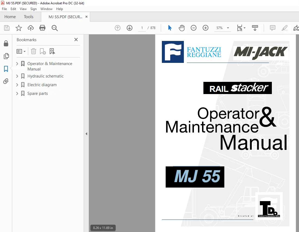This screenshot has height=232, width=299.
Task: Toggle the Bookmarks panel sidebar icon
Action: pos(6,69)
